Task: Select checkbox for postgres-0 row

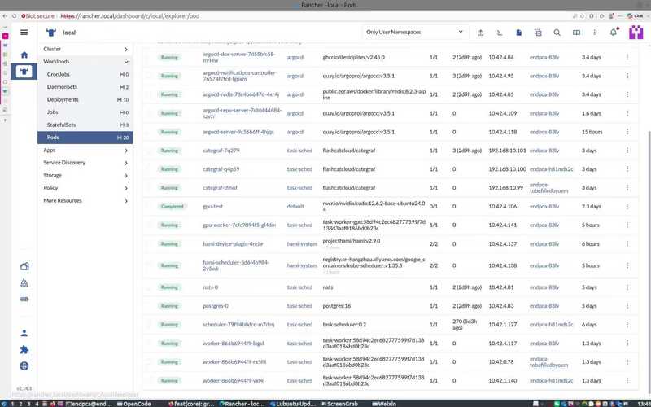Action: pos(149,306)
